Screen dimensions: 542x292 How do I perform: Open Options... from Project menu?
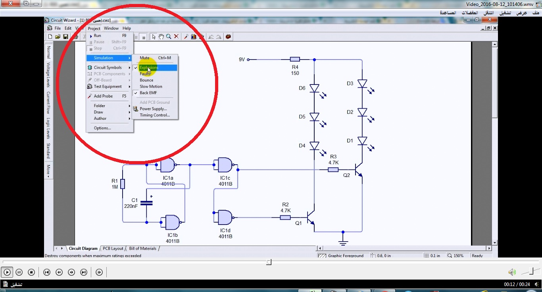[x=110, y=128]
